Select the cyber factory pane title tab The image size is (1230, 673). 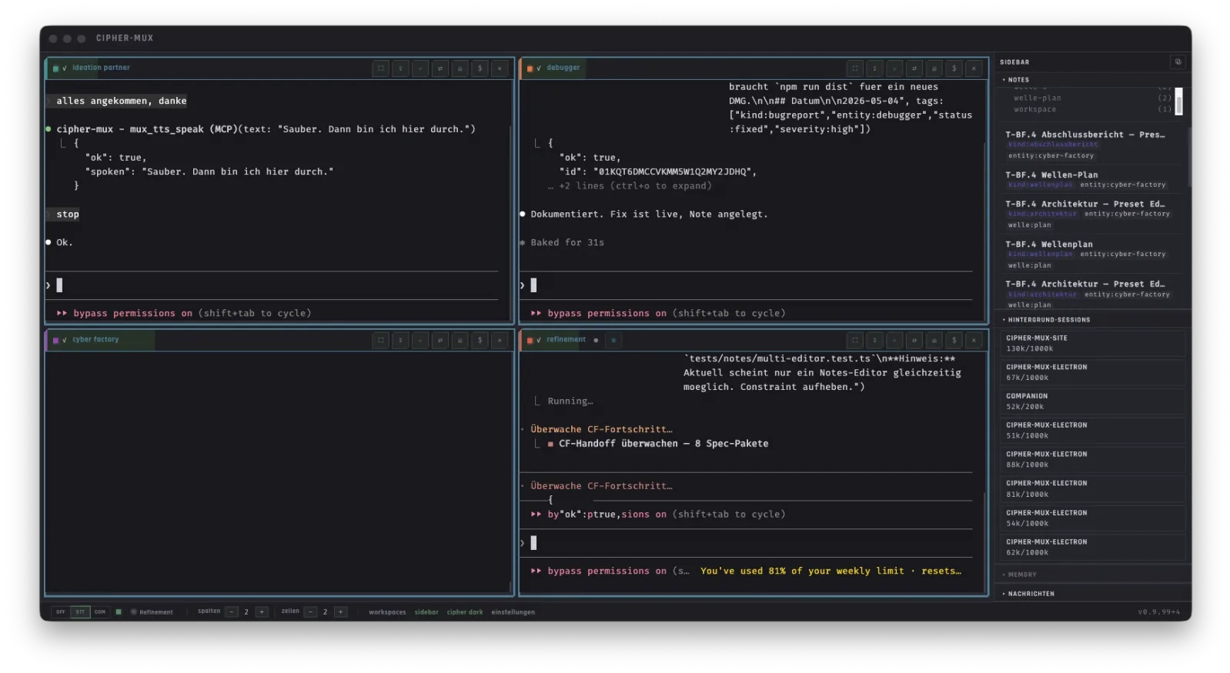[x=95, y=339]
